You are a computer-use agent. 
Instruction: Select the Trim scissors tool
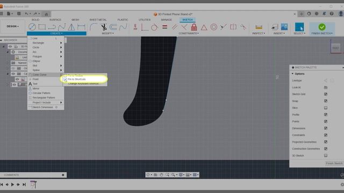tap(104, 27)
